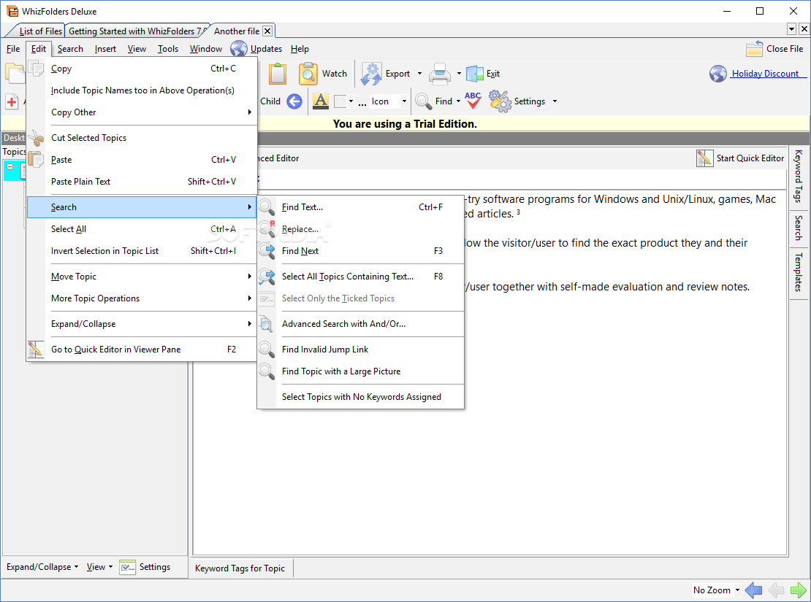This screenshot has width=811, height=602.
Task: Click the highlight color swatch box
Action: pos(340,101)
